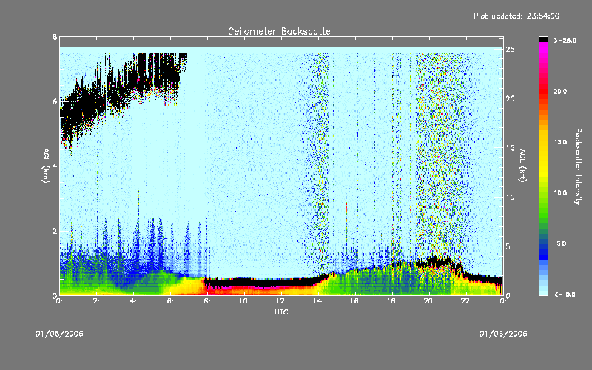
Task: Click the 'Backscatter Intensity' colorbar label
Action: pos(578,166)
